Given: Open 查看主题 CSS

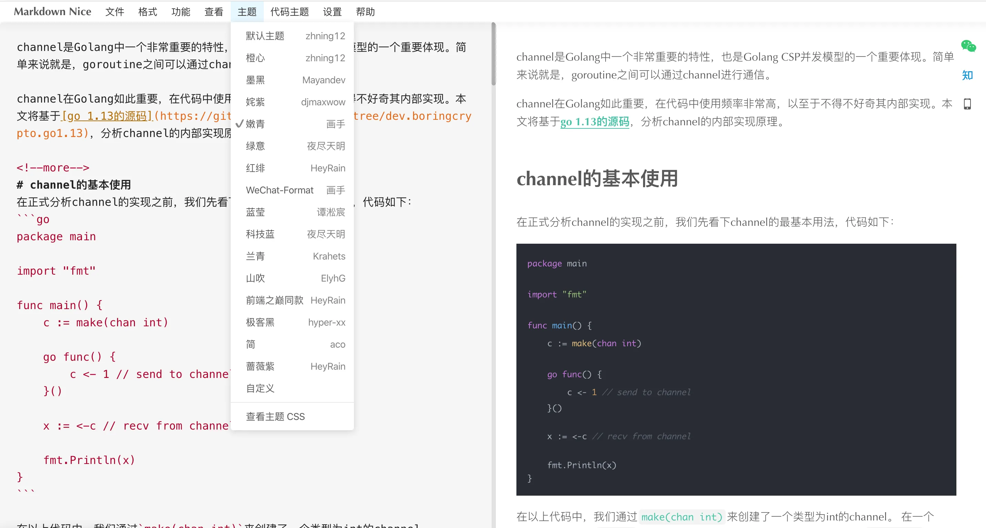Looking at the screenshot, I should click(292, 417).
